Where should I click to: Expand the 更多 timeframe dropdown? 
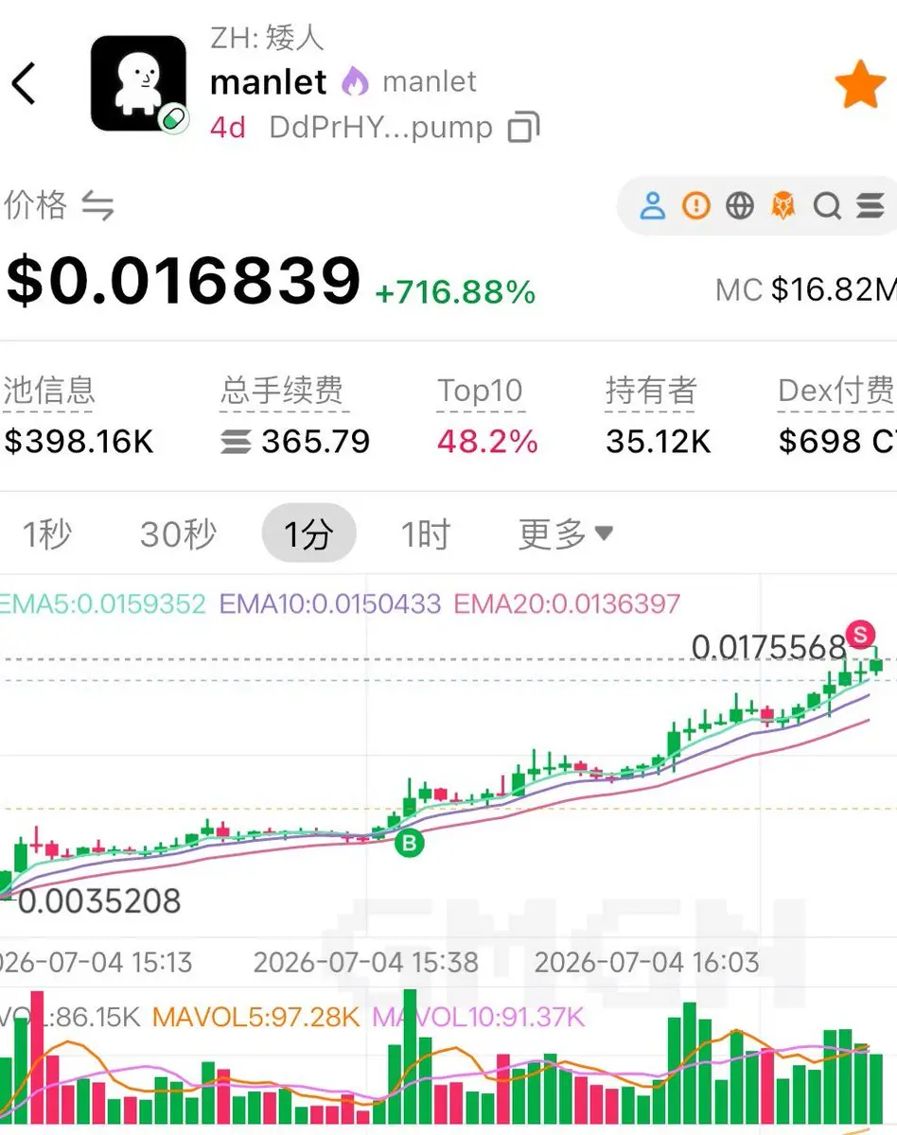(x=566, y=535)
